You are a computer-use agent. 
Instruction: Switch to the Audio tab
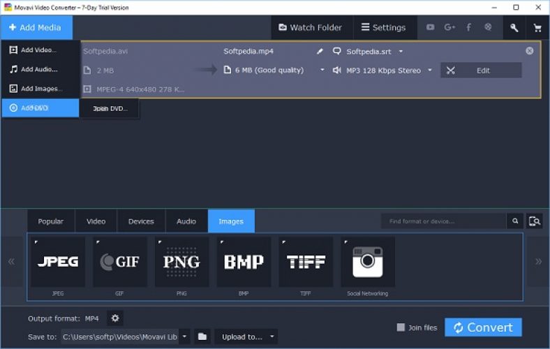(186, 221)
